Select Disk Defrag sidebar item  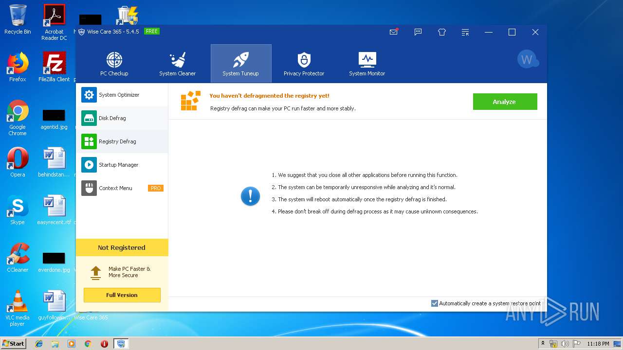click(x=122, y=118)
